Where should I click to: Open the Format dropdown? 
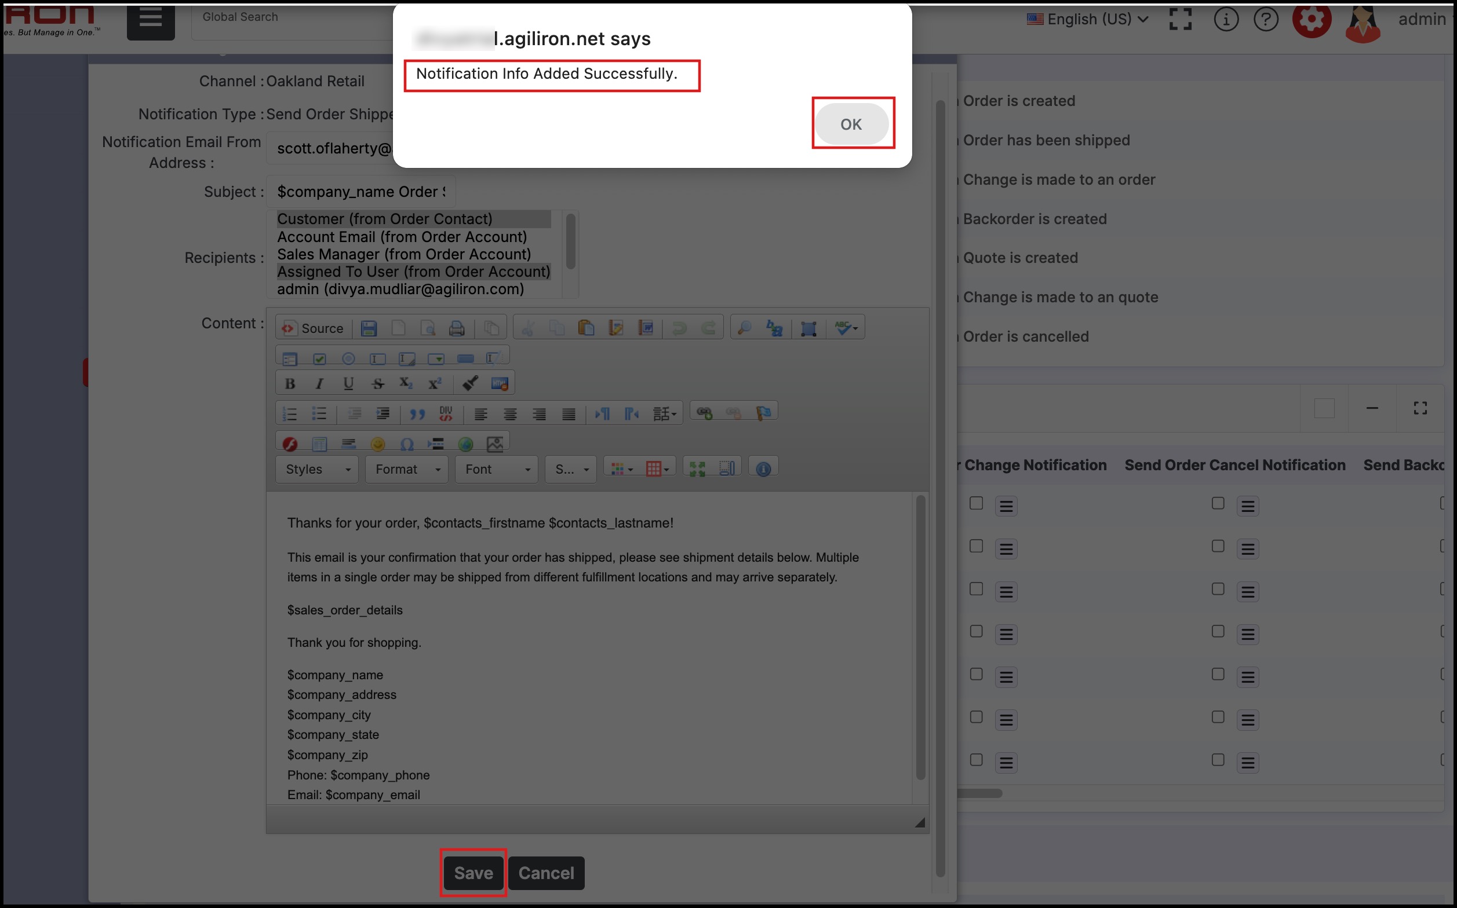[x=407, y=469]
